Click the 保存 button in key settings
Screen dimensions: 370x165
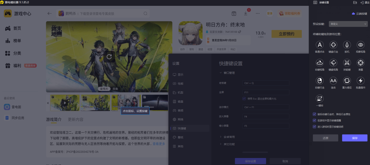pyautogui.click(x=355, y=138)
